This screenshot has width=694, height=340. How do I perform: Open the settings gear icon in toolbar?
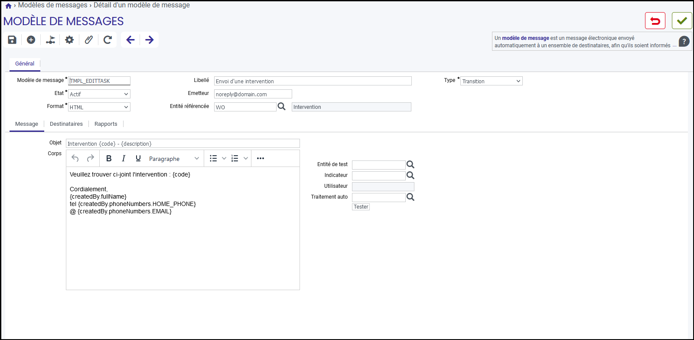pyautogui.click(x=69, y=40)
